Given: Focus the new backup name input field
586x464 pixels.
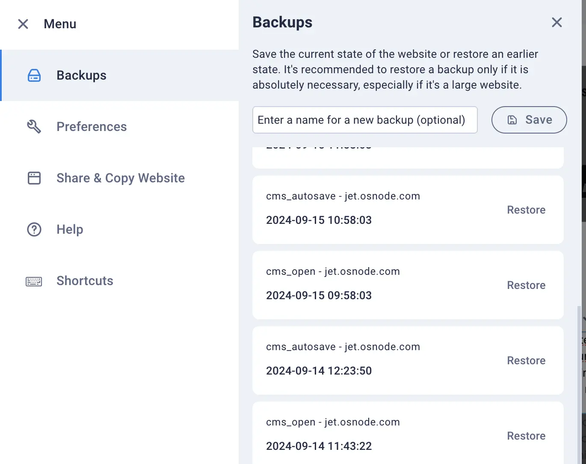Looking at the screenshot, I should 365,120.
